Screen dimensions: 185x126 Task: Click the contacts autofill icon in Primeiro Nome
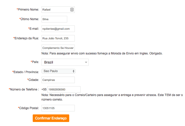tap(72, 10)
